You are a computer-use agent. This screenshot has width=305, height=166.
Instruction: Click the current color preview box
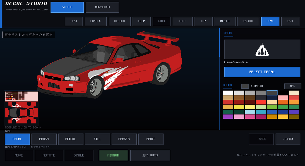click(x=245, y=86)
